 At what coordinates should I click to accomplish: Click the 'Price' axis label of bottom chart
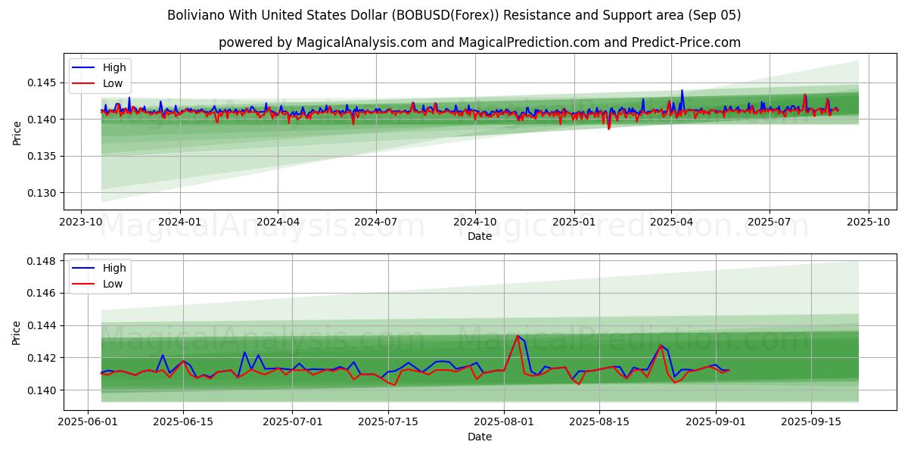pyautogui.click(x=17, y=333)
